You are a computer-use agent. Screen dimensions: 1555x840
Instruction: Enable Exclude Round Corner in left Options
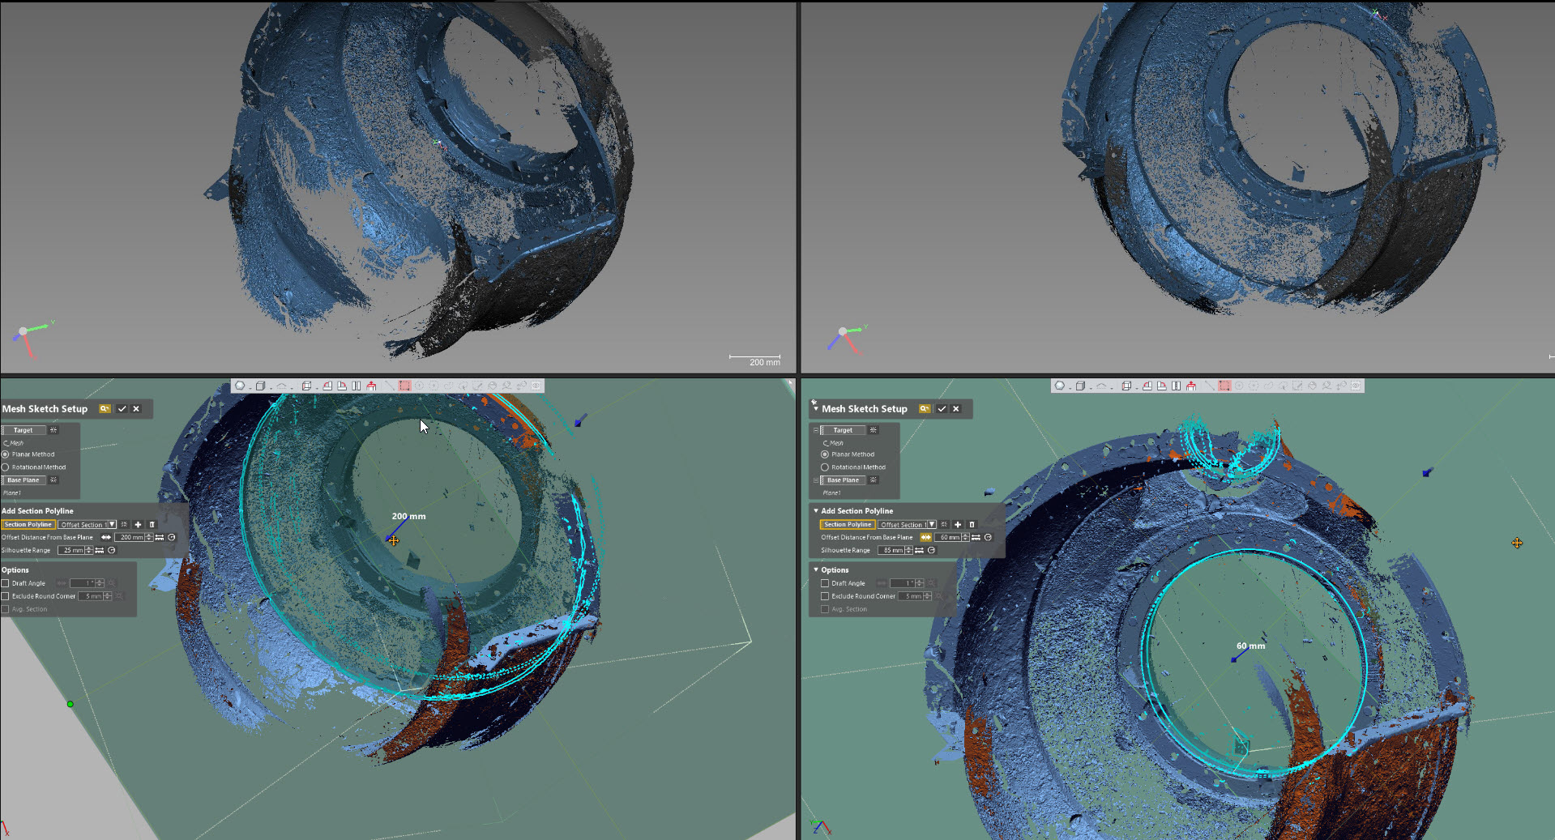click(5, 596)
